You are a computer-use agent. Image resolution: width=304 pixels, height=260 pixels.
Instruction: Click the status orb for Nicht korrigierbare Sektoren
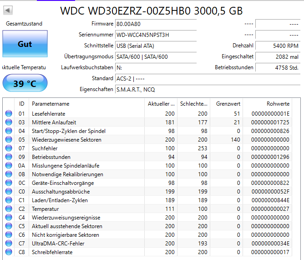(9, 235)
